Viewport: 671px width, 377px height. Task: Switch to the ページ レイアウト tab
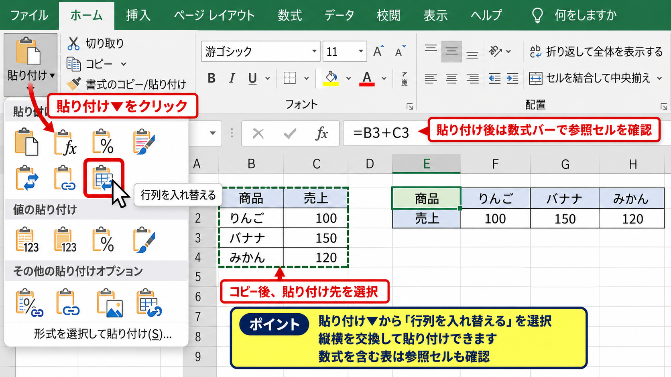(x=214, y=15)
